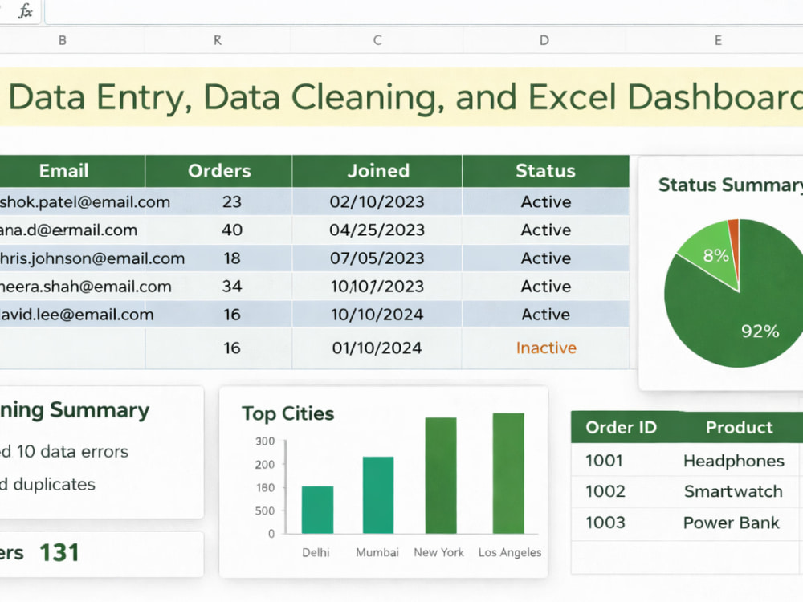Click the Order ID column header

tap(622, 428)
